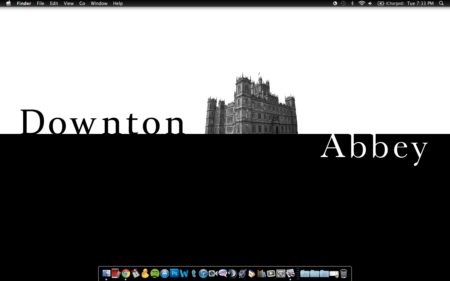Click the minimized Chrome window in dock
Image resolution: width=450 pixels, height=281 pixels.
tap(334, 274)
